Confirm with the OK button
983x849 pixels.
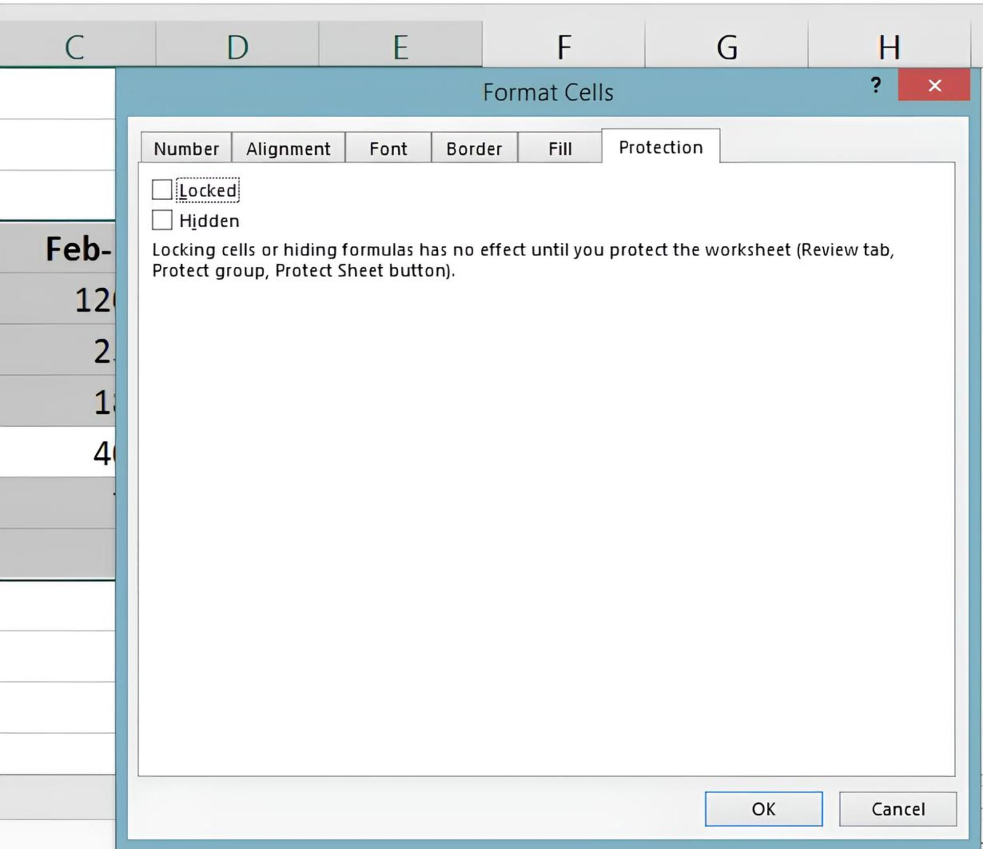(x=763, y=809)
